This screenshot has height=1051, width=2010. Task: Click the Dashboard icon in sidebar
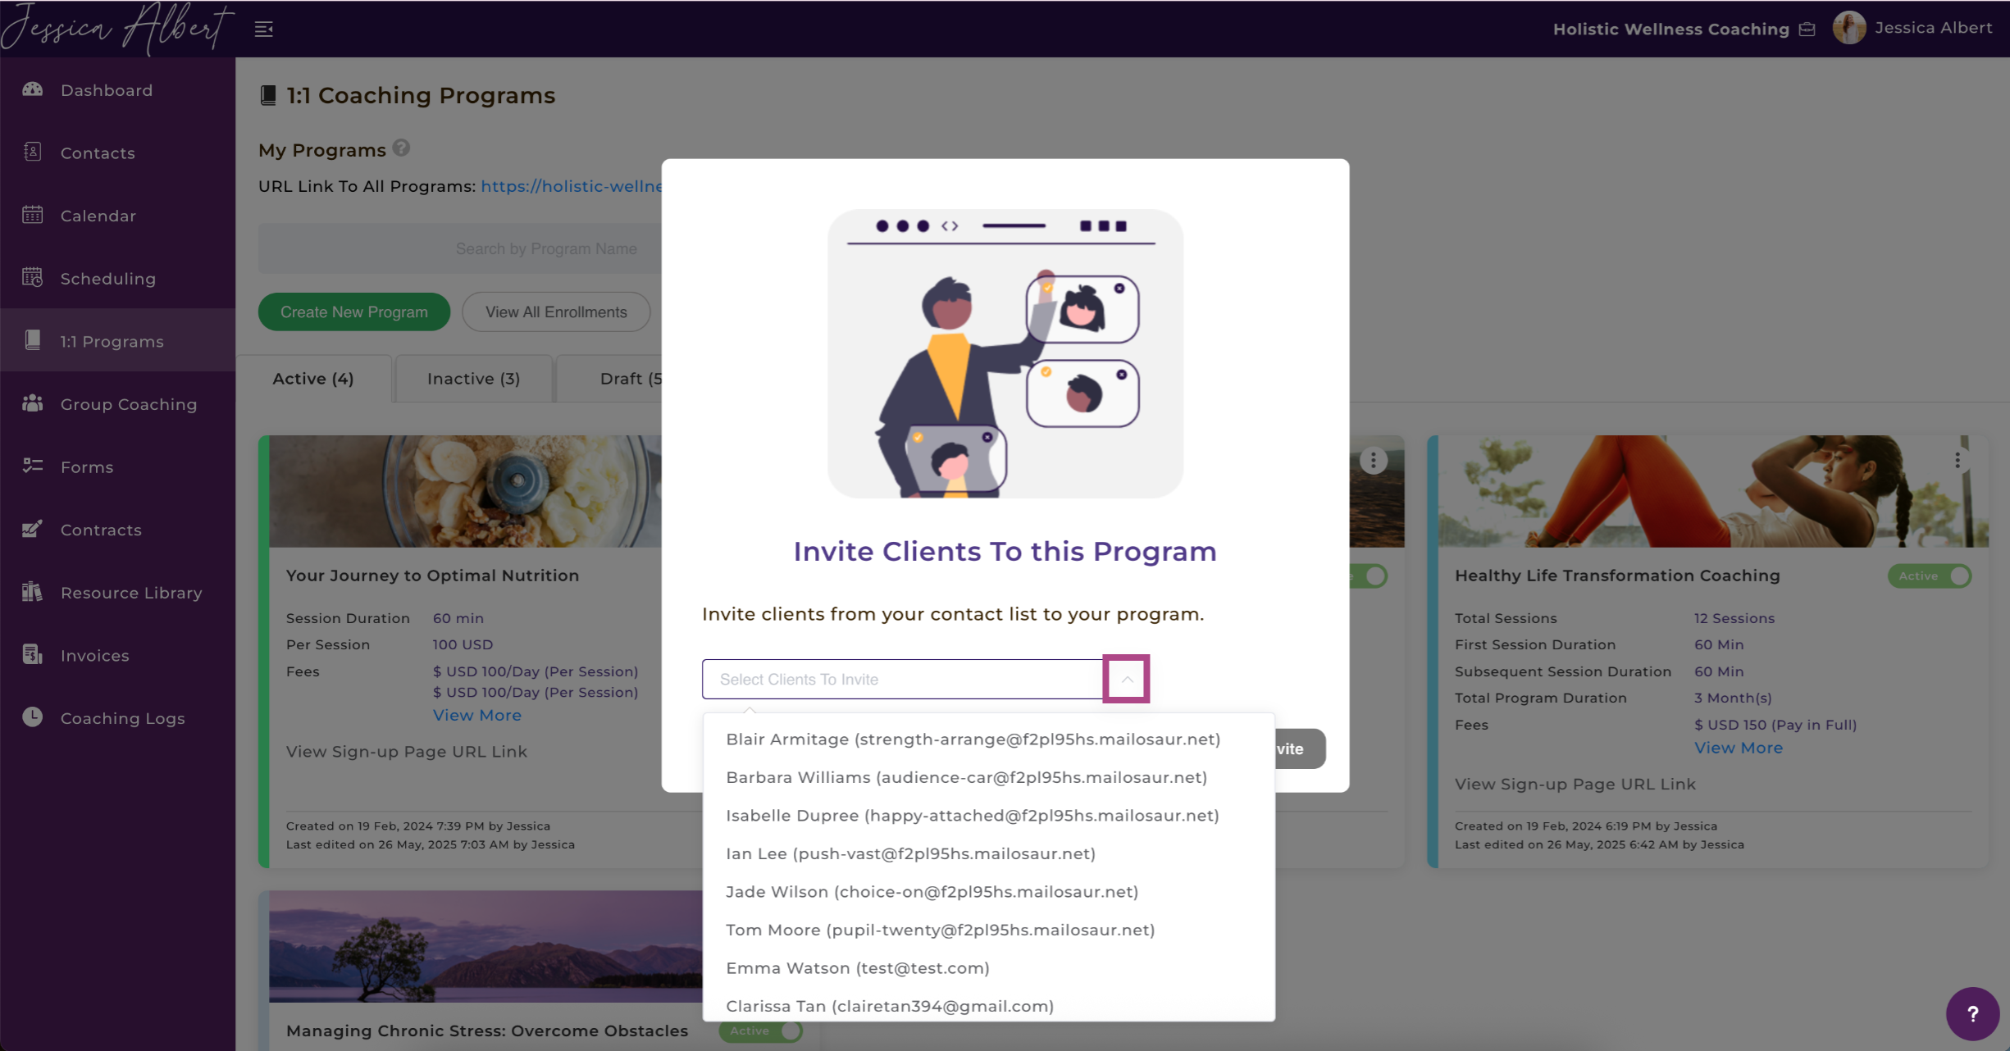pyautogui.click(x=33, y=89)
